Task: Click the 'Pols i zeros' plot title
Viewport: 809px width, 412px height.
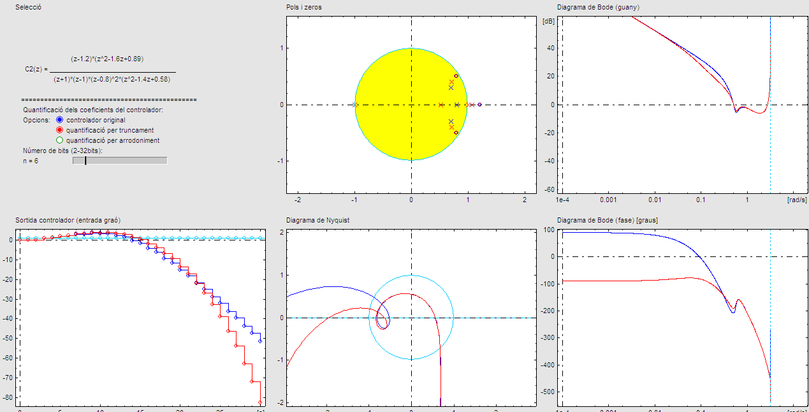Action: point(303,7)
